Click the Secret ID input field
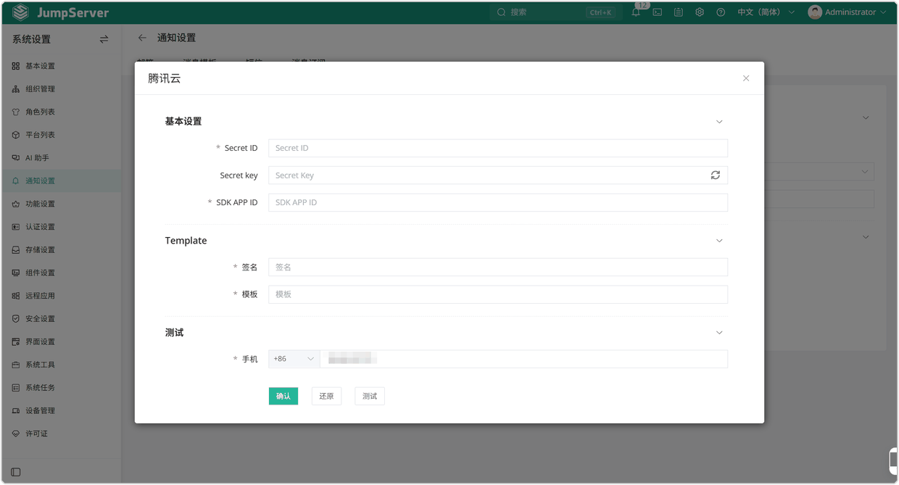Screen dimensions: 899x485 point(498,148)
